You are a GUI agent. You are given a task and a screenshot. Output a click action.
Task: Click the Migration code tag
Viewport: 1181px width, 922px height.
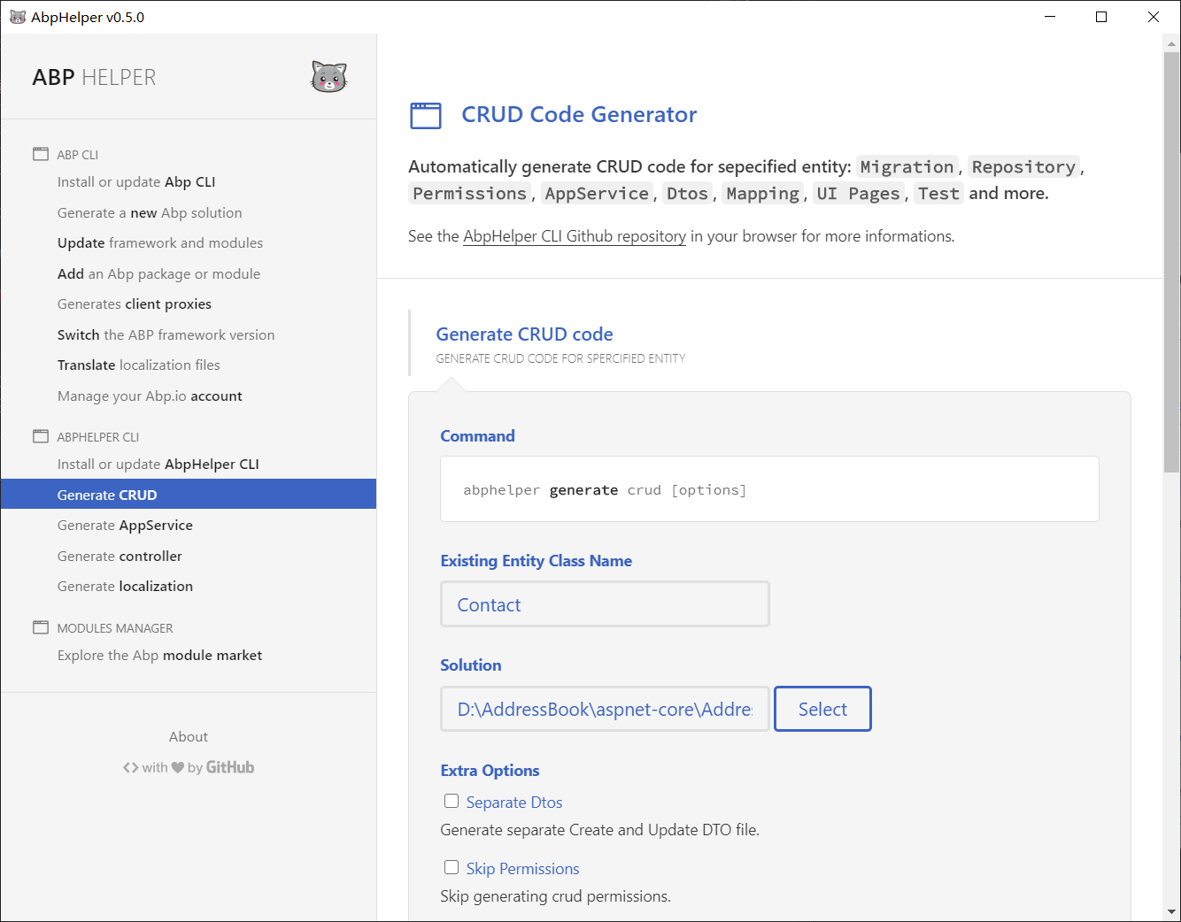click(907, 166)
